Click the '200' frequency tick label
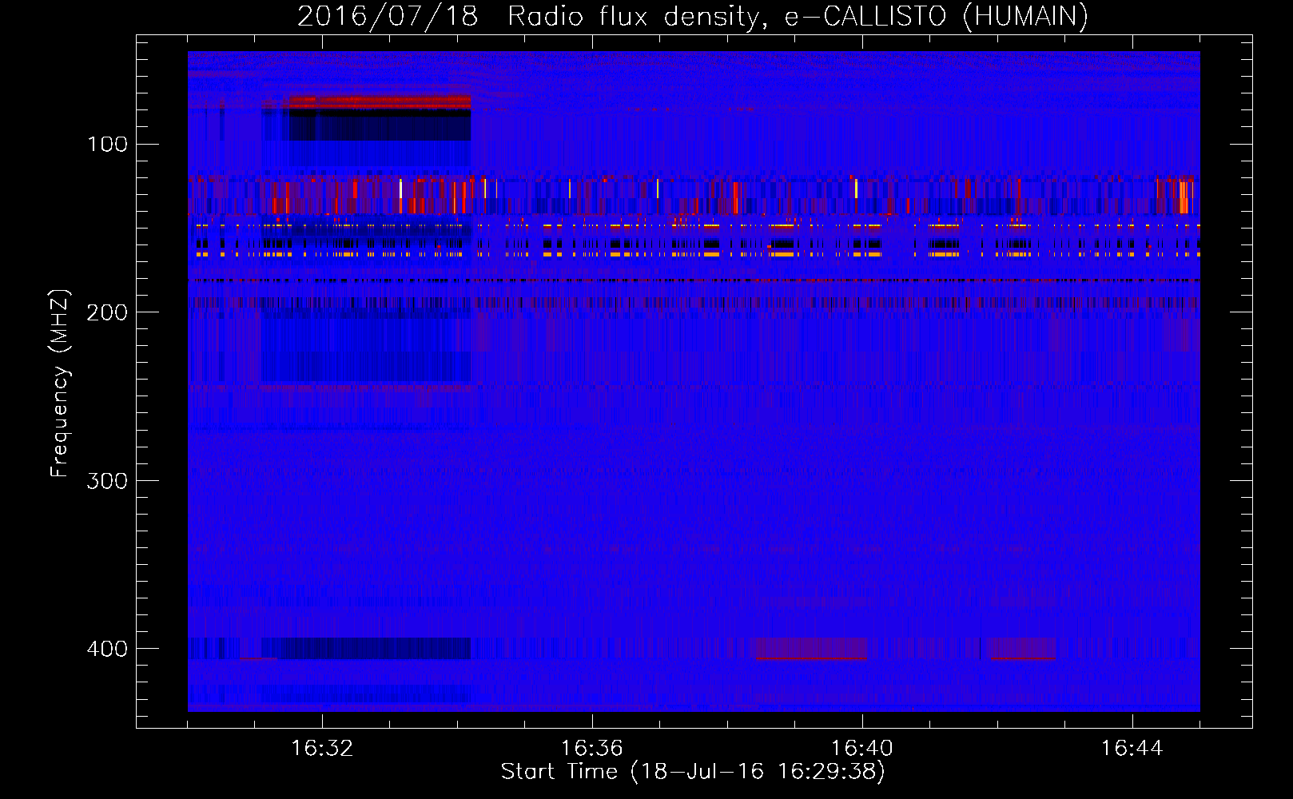The height and width of the screenshot is (799, 1293). [x=107, y=312]
